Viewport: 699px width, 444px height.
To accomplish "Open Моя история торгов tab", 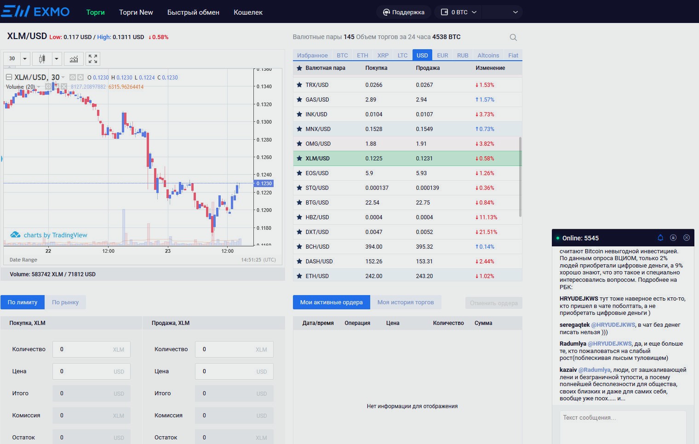I will pyautogui.click(x=406, y=302).
